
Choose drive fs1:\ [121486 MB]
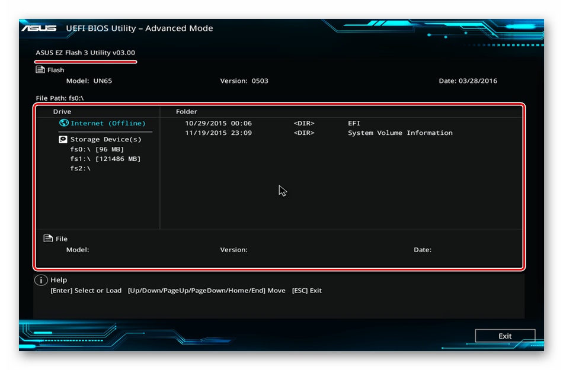[x=105, y=159]
